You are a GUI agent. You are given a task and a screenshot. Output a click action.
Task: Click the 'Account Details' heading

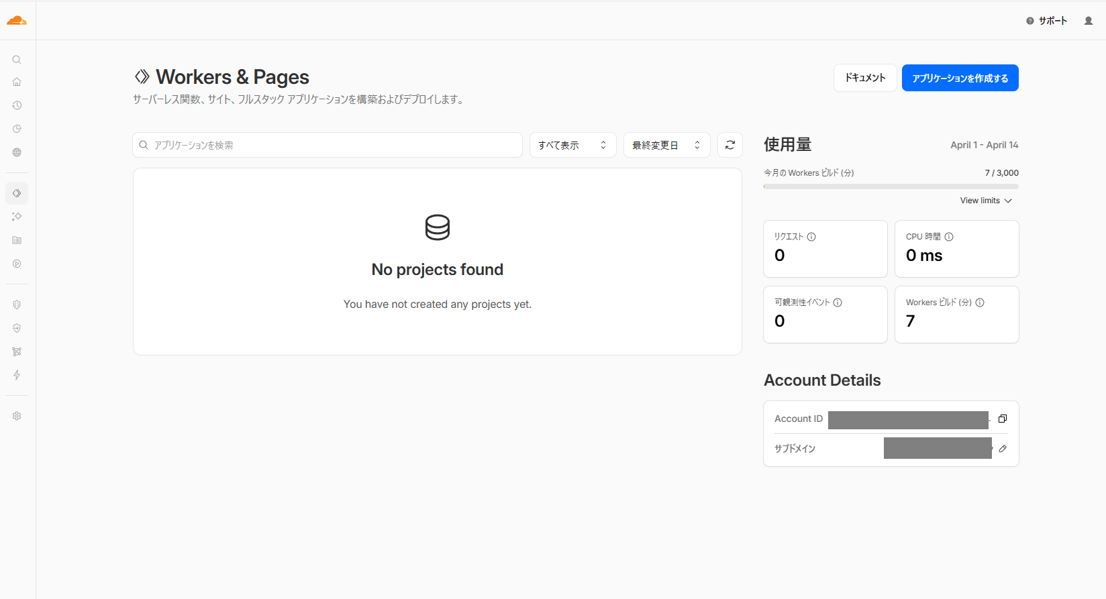tap(822, 380)
